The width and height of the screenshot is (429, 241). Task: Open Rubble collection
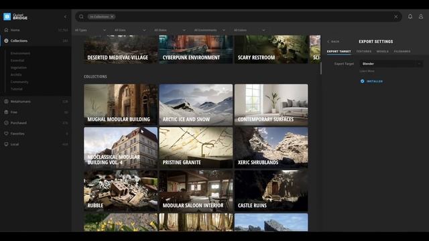121,191
